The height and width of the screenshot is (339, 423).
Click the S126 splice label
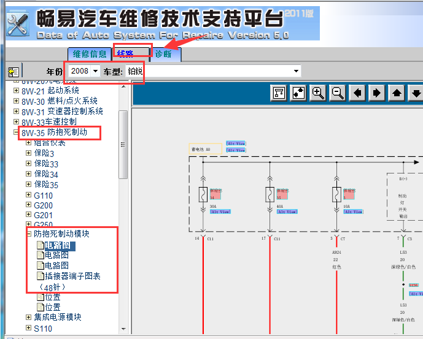(x=414, y=285)
